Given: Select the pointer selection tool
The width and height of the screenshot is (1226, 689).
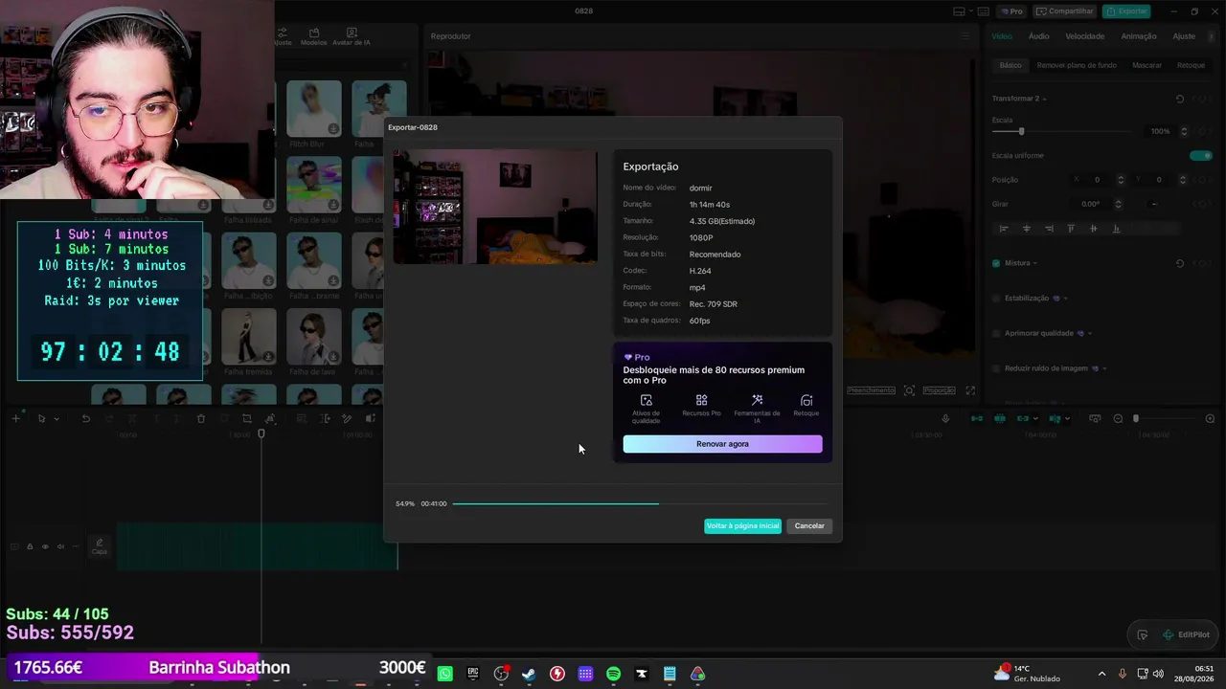Looking at the screenshot, I should (41, 418).
